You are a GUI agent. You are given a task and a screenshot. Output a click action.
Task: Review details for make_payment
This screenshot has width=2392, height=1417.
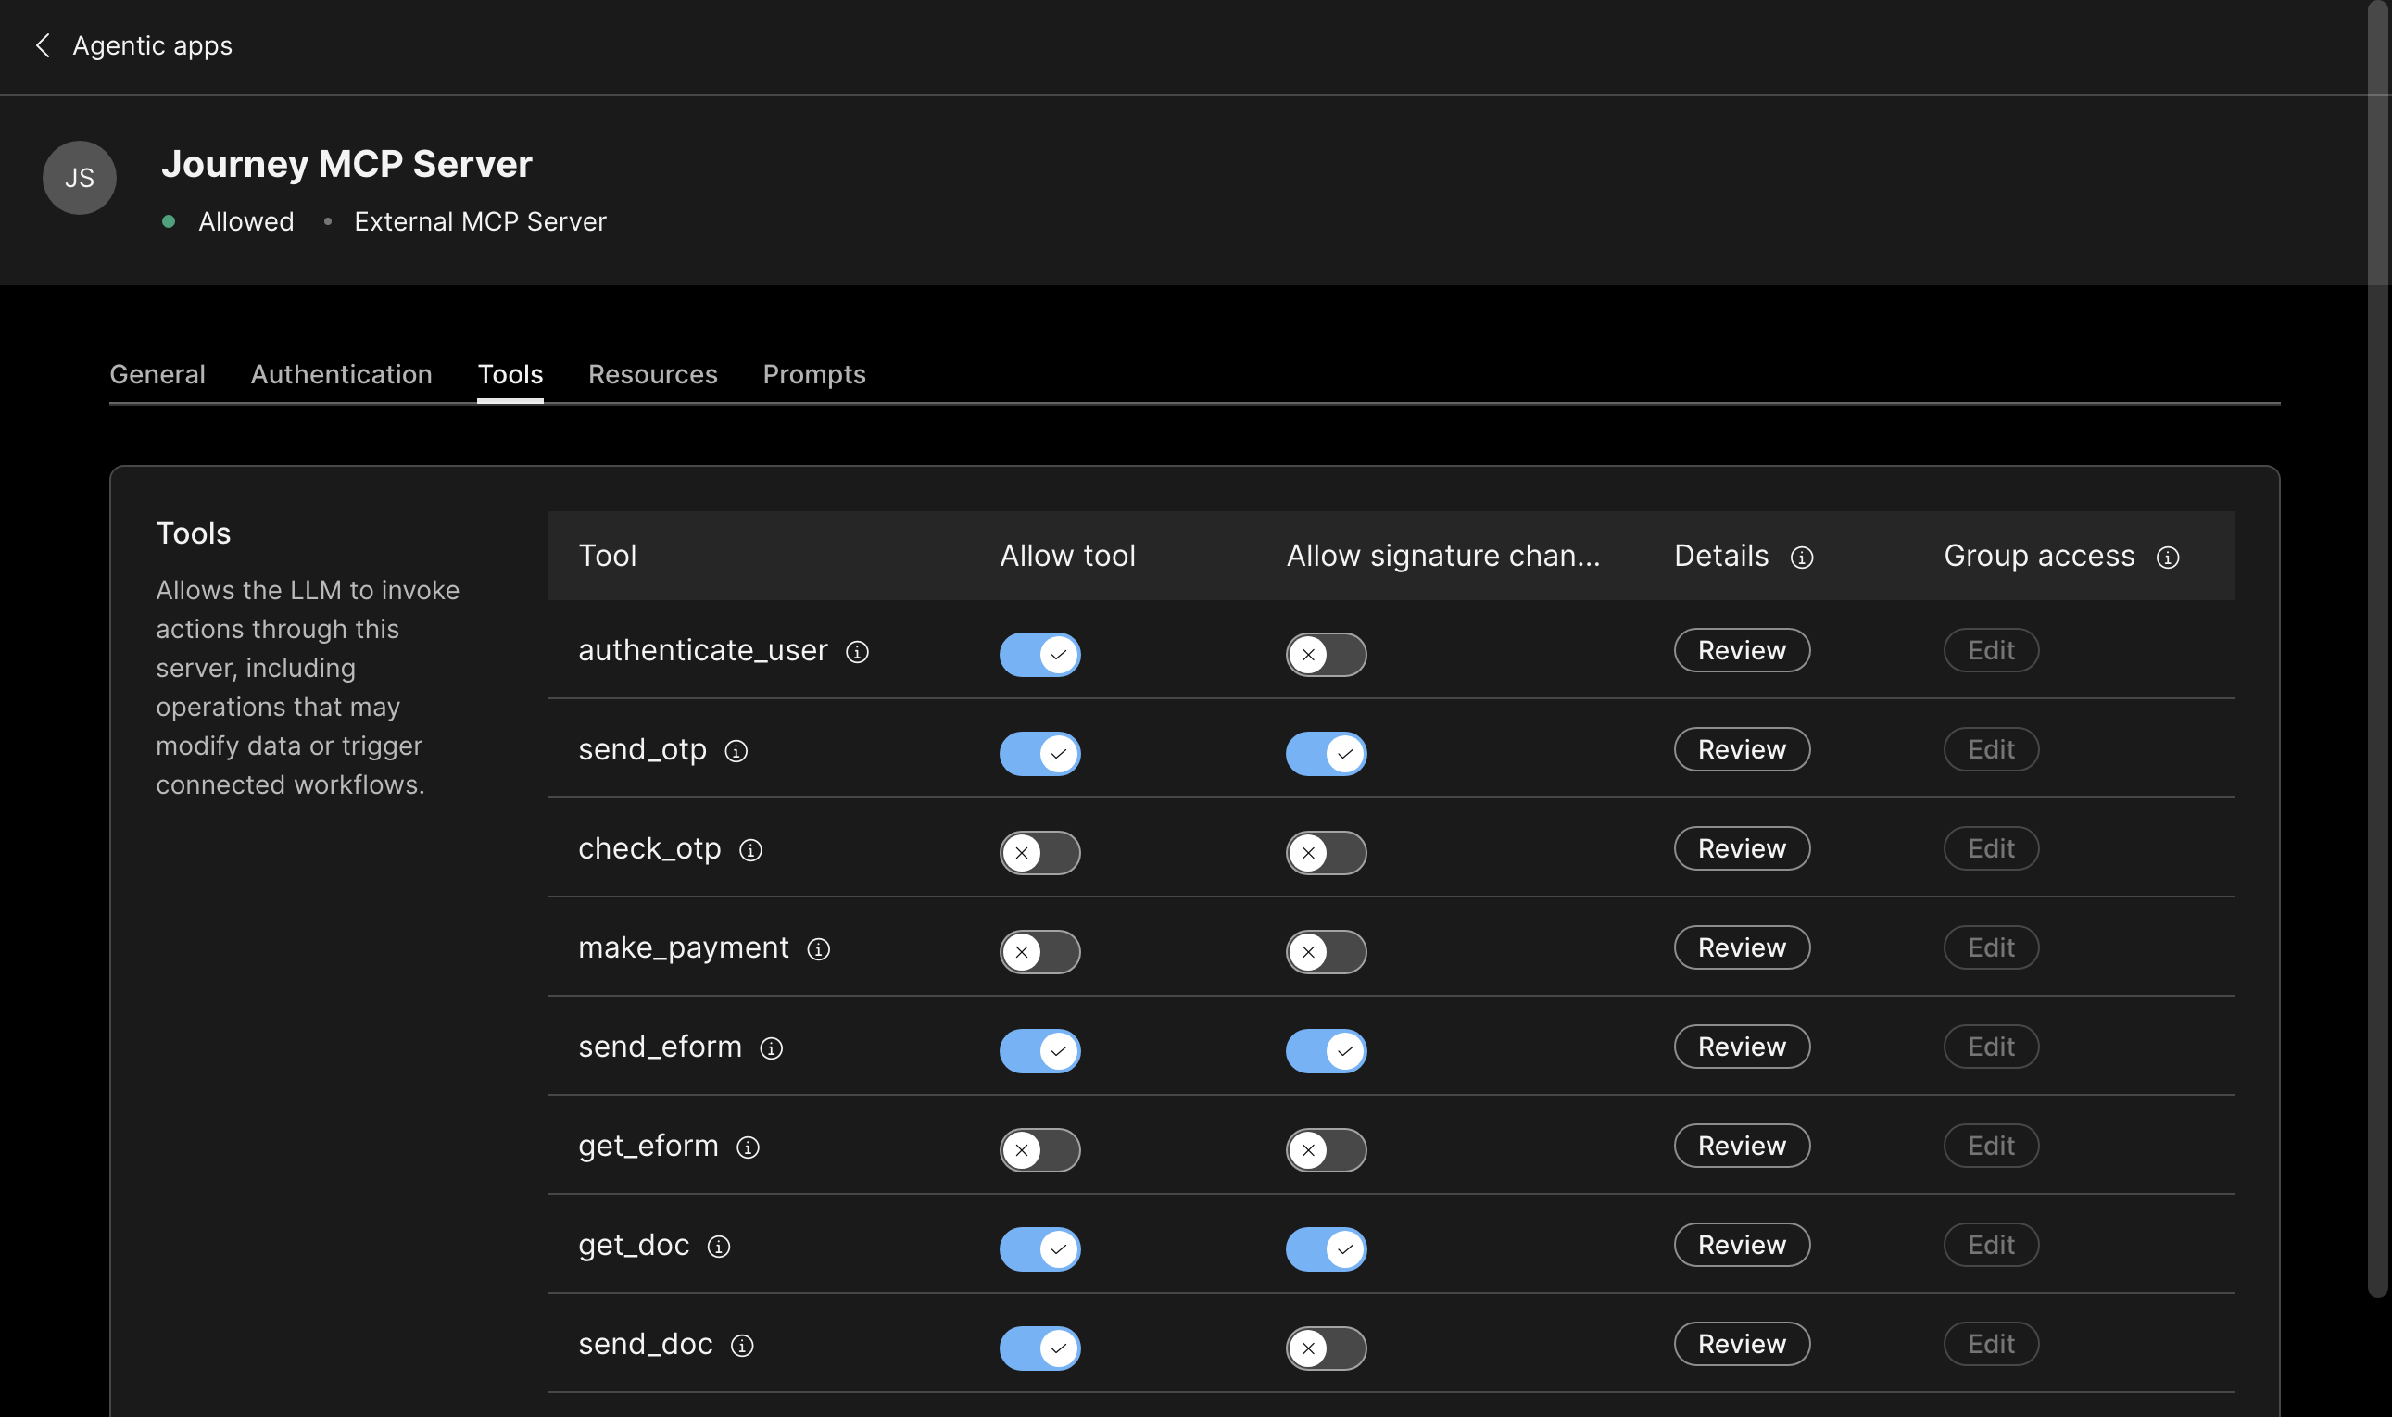point(1741,947)
